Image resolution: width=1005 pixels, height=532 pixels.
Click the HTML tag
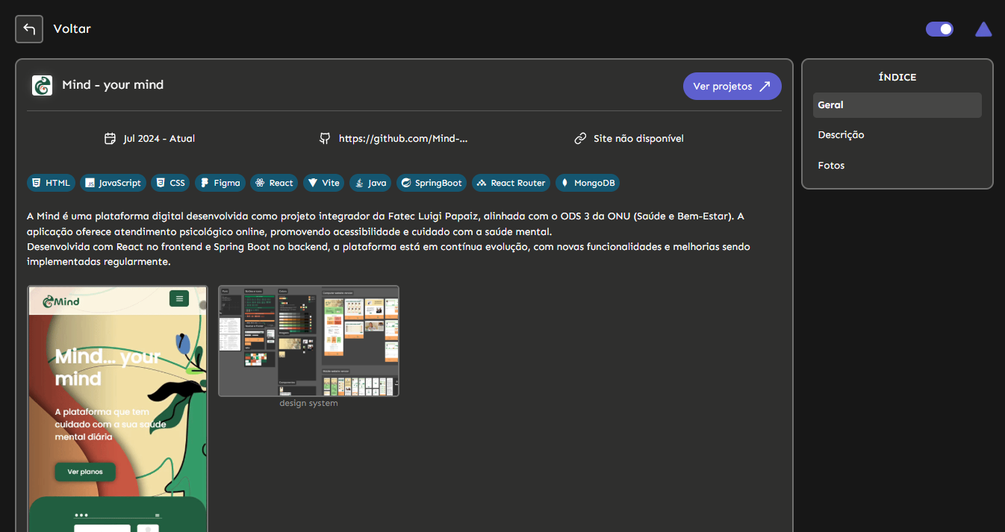pos(51,183)
